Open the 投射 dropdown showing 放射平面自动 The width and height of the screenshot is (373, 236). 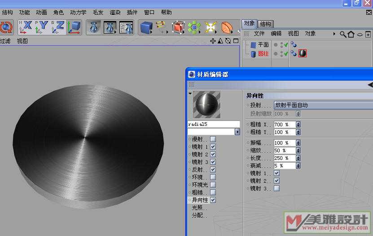(323, 105)
